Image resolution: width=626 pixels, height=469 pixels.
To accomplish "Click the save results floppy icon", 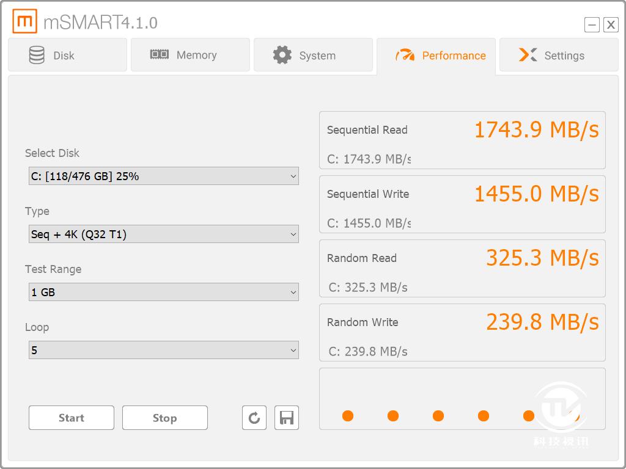I will tap(286, 418).
